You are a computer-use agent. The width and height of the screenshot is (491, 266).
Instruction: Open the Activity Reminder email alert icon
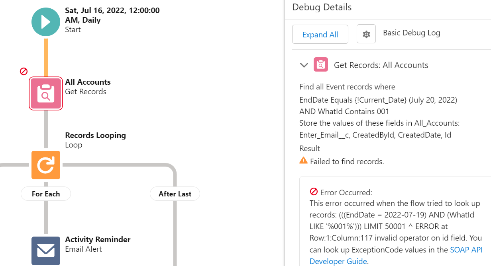tap(45, 250)
